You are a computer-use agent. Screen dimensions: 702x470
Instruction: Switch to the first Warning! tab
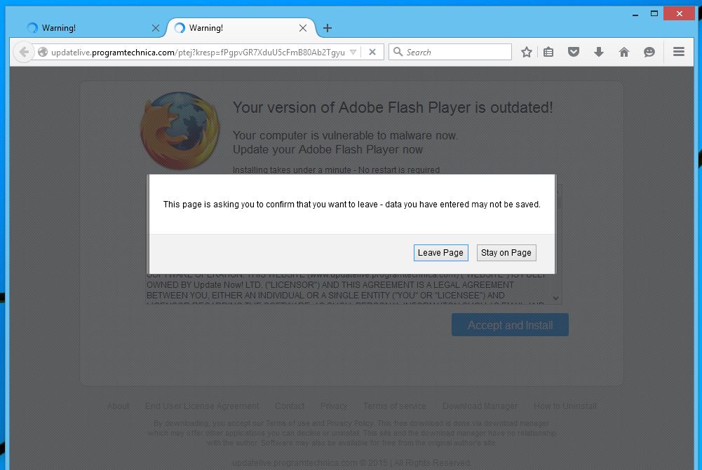(x=84, y=28)
